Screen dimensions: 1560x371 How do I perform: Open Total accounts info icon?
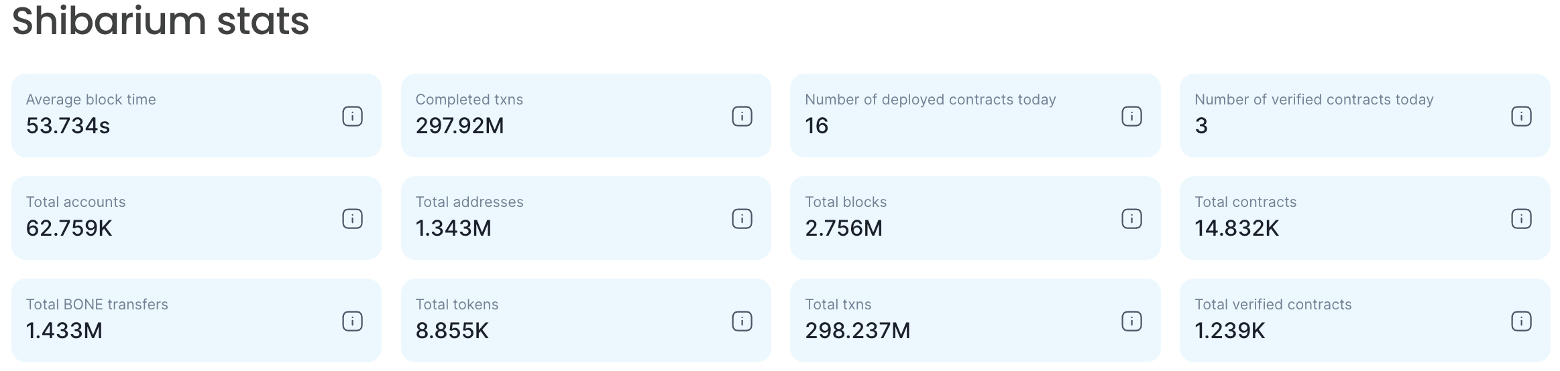pyautogui.click(x=352, y=219)
